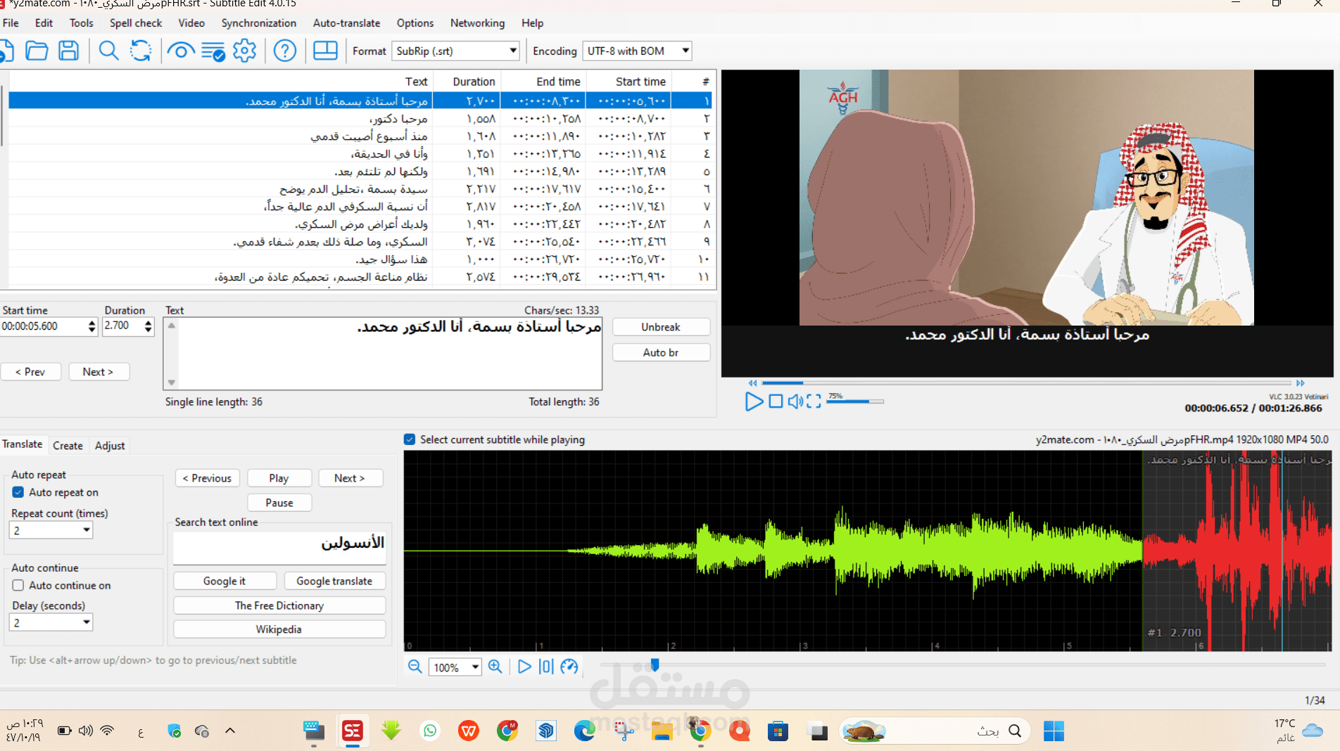The height and width of the screenshot is (751, 1340).
Task: Open WhatsApp from the taskbar
Action: click(x=430, y=731)
